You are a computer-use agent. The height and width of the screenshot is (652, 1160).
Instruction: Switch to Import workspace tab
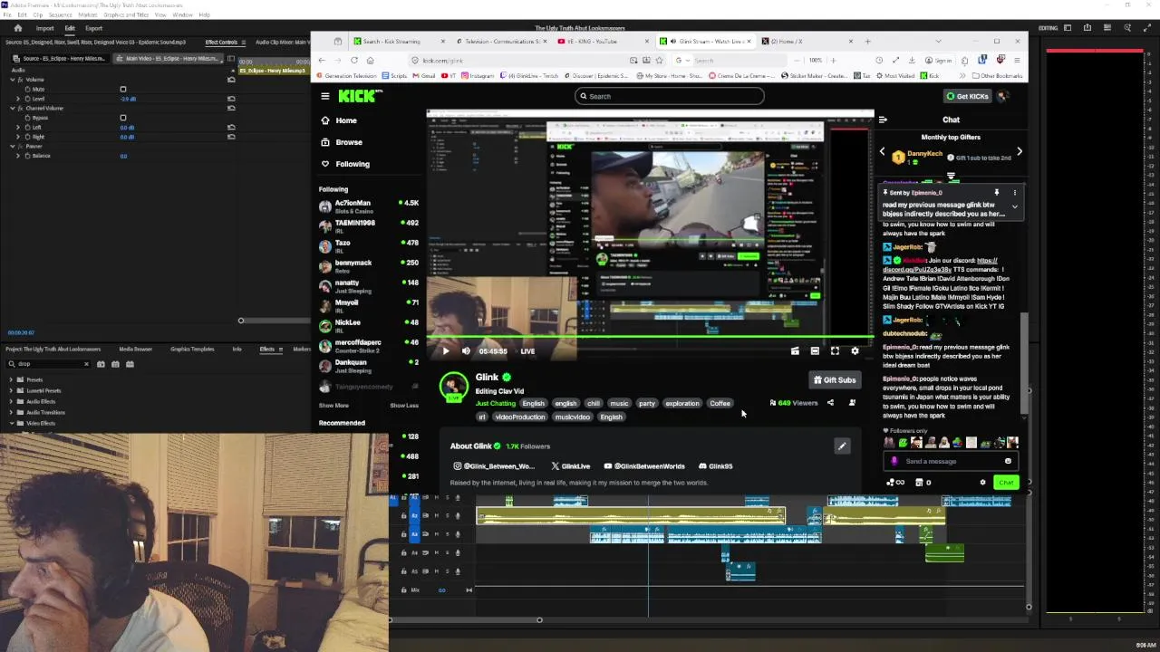coord(45,28)
